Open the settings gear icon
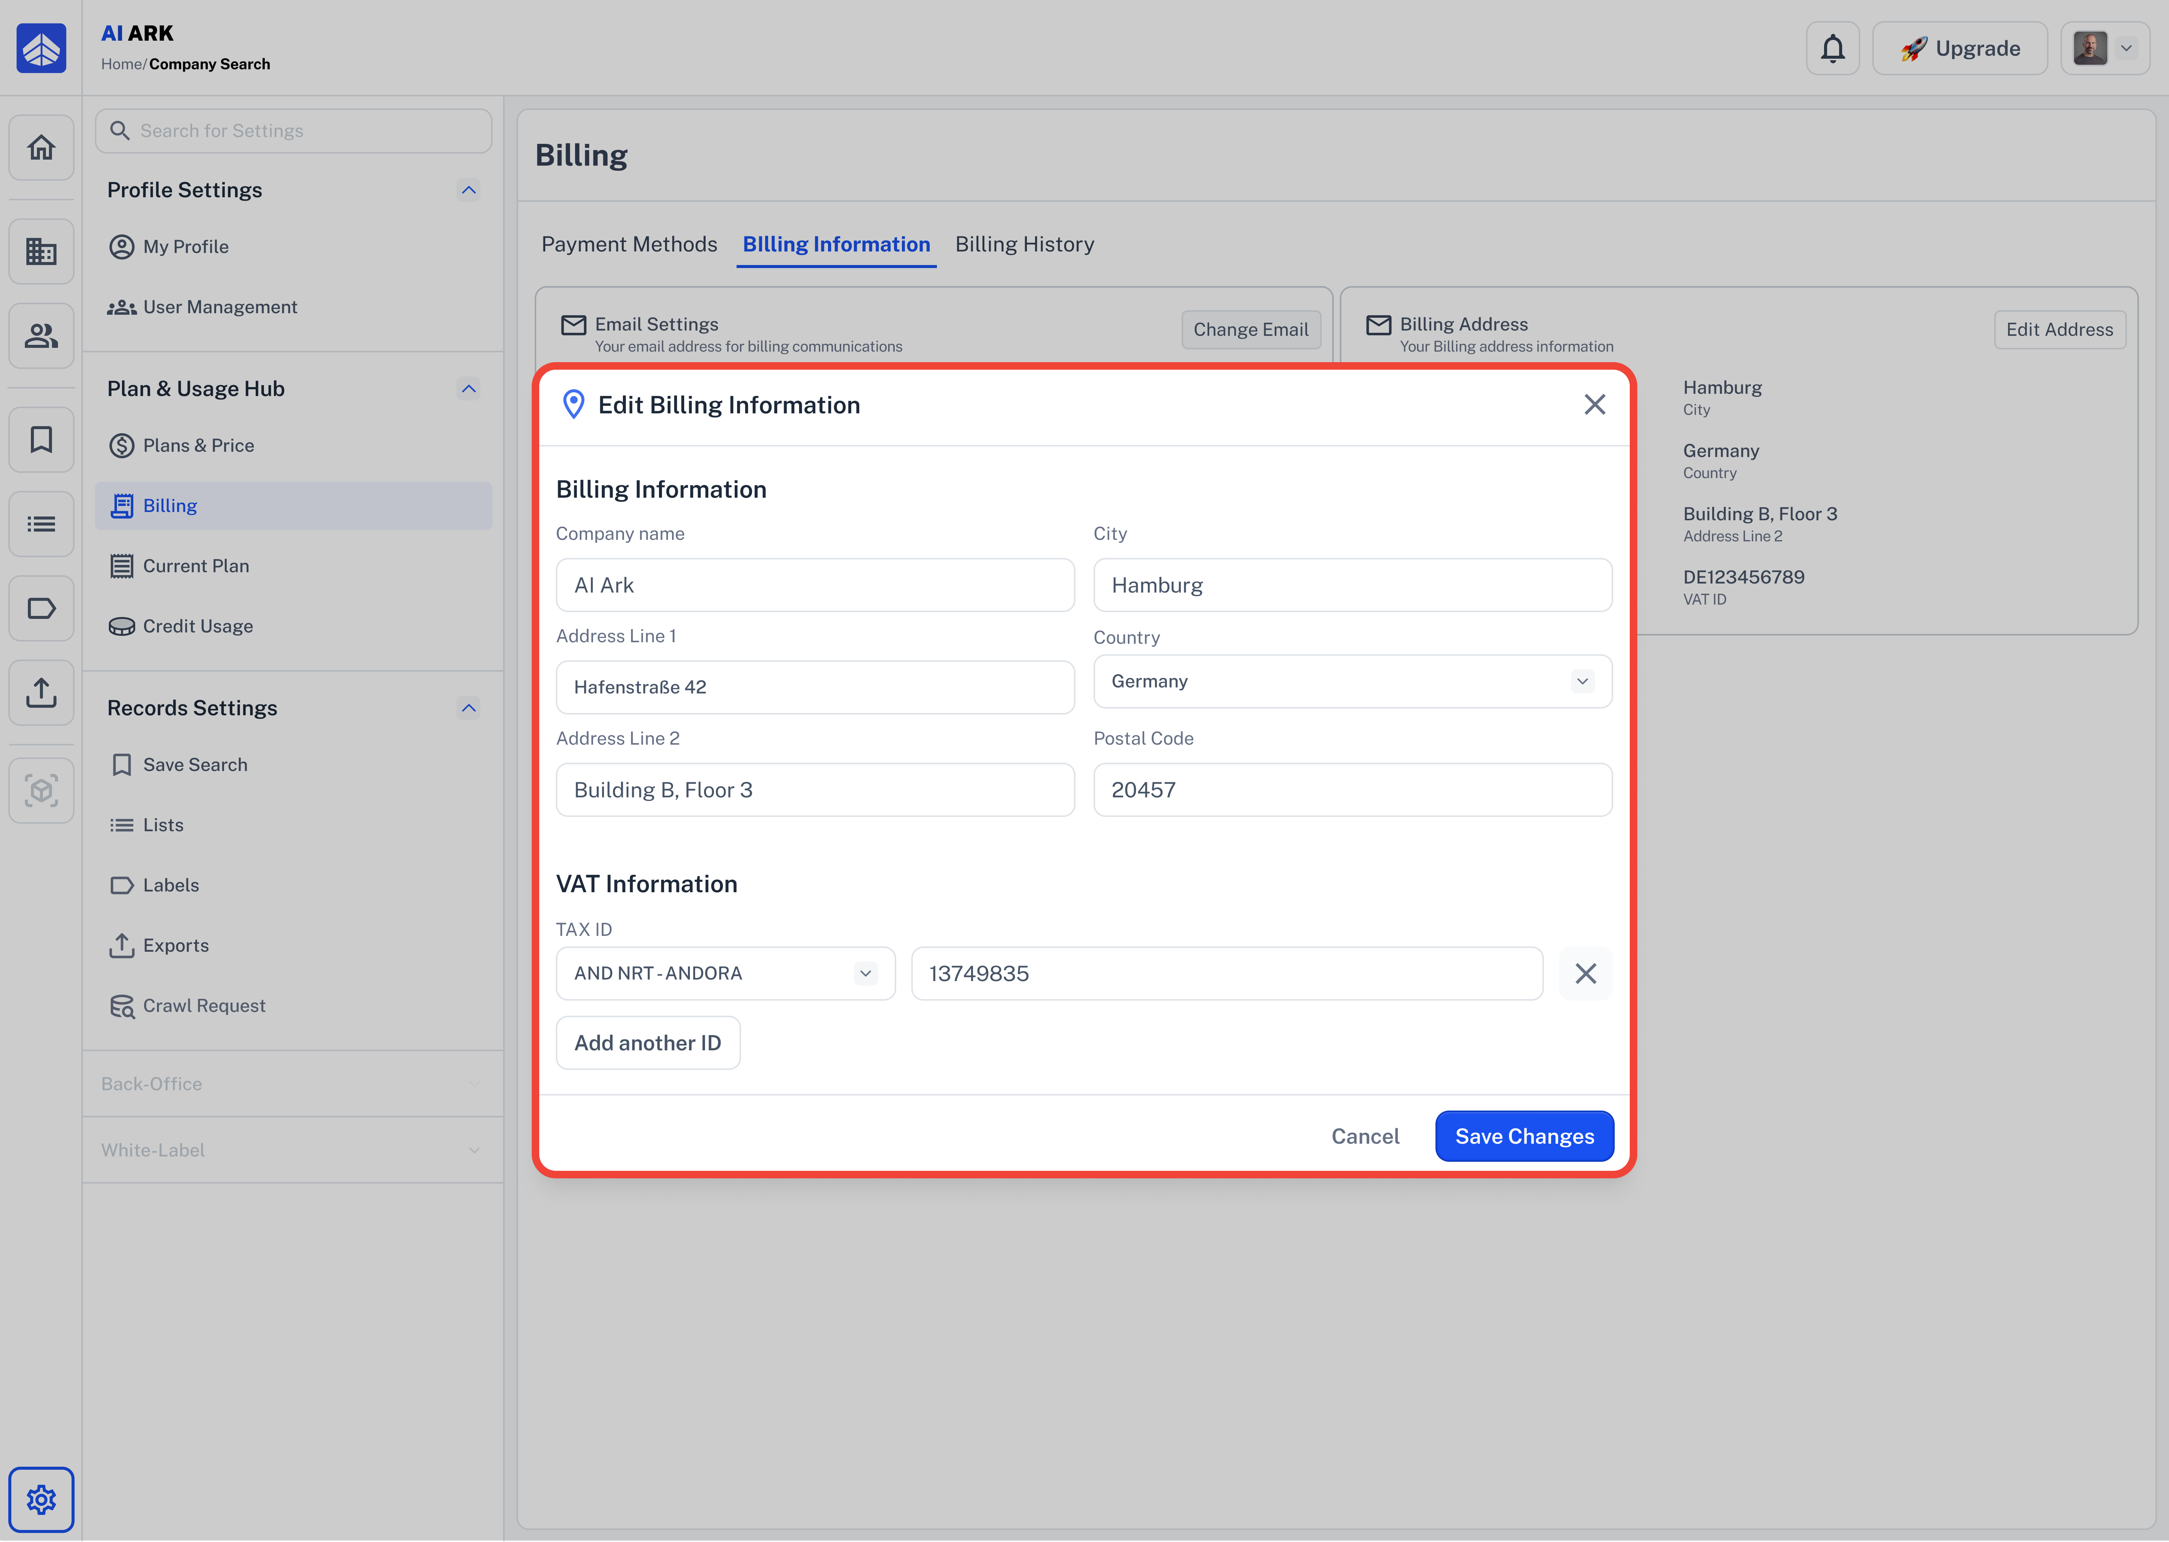The width and height of the screenshot is (2169, 1542). [x=41, y=1499]
